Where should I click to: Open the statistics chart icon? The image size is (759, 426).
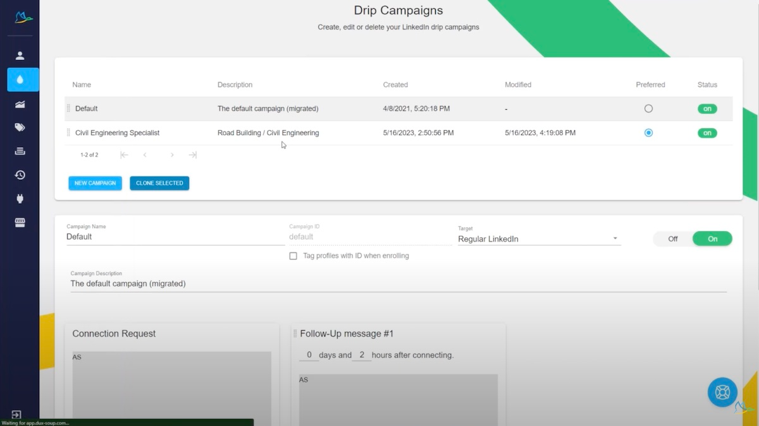point(20,104)
